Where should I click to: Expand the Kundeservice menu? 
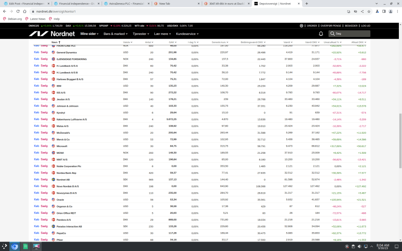(x=187, y=34)
